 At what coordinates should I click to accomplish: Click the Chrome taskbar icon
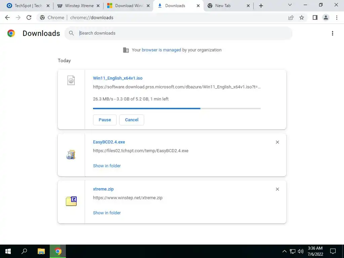[58, 251]
